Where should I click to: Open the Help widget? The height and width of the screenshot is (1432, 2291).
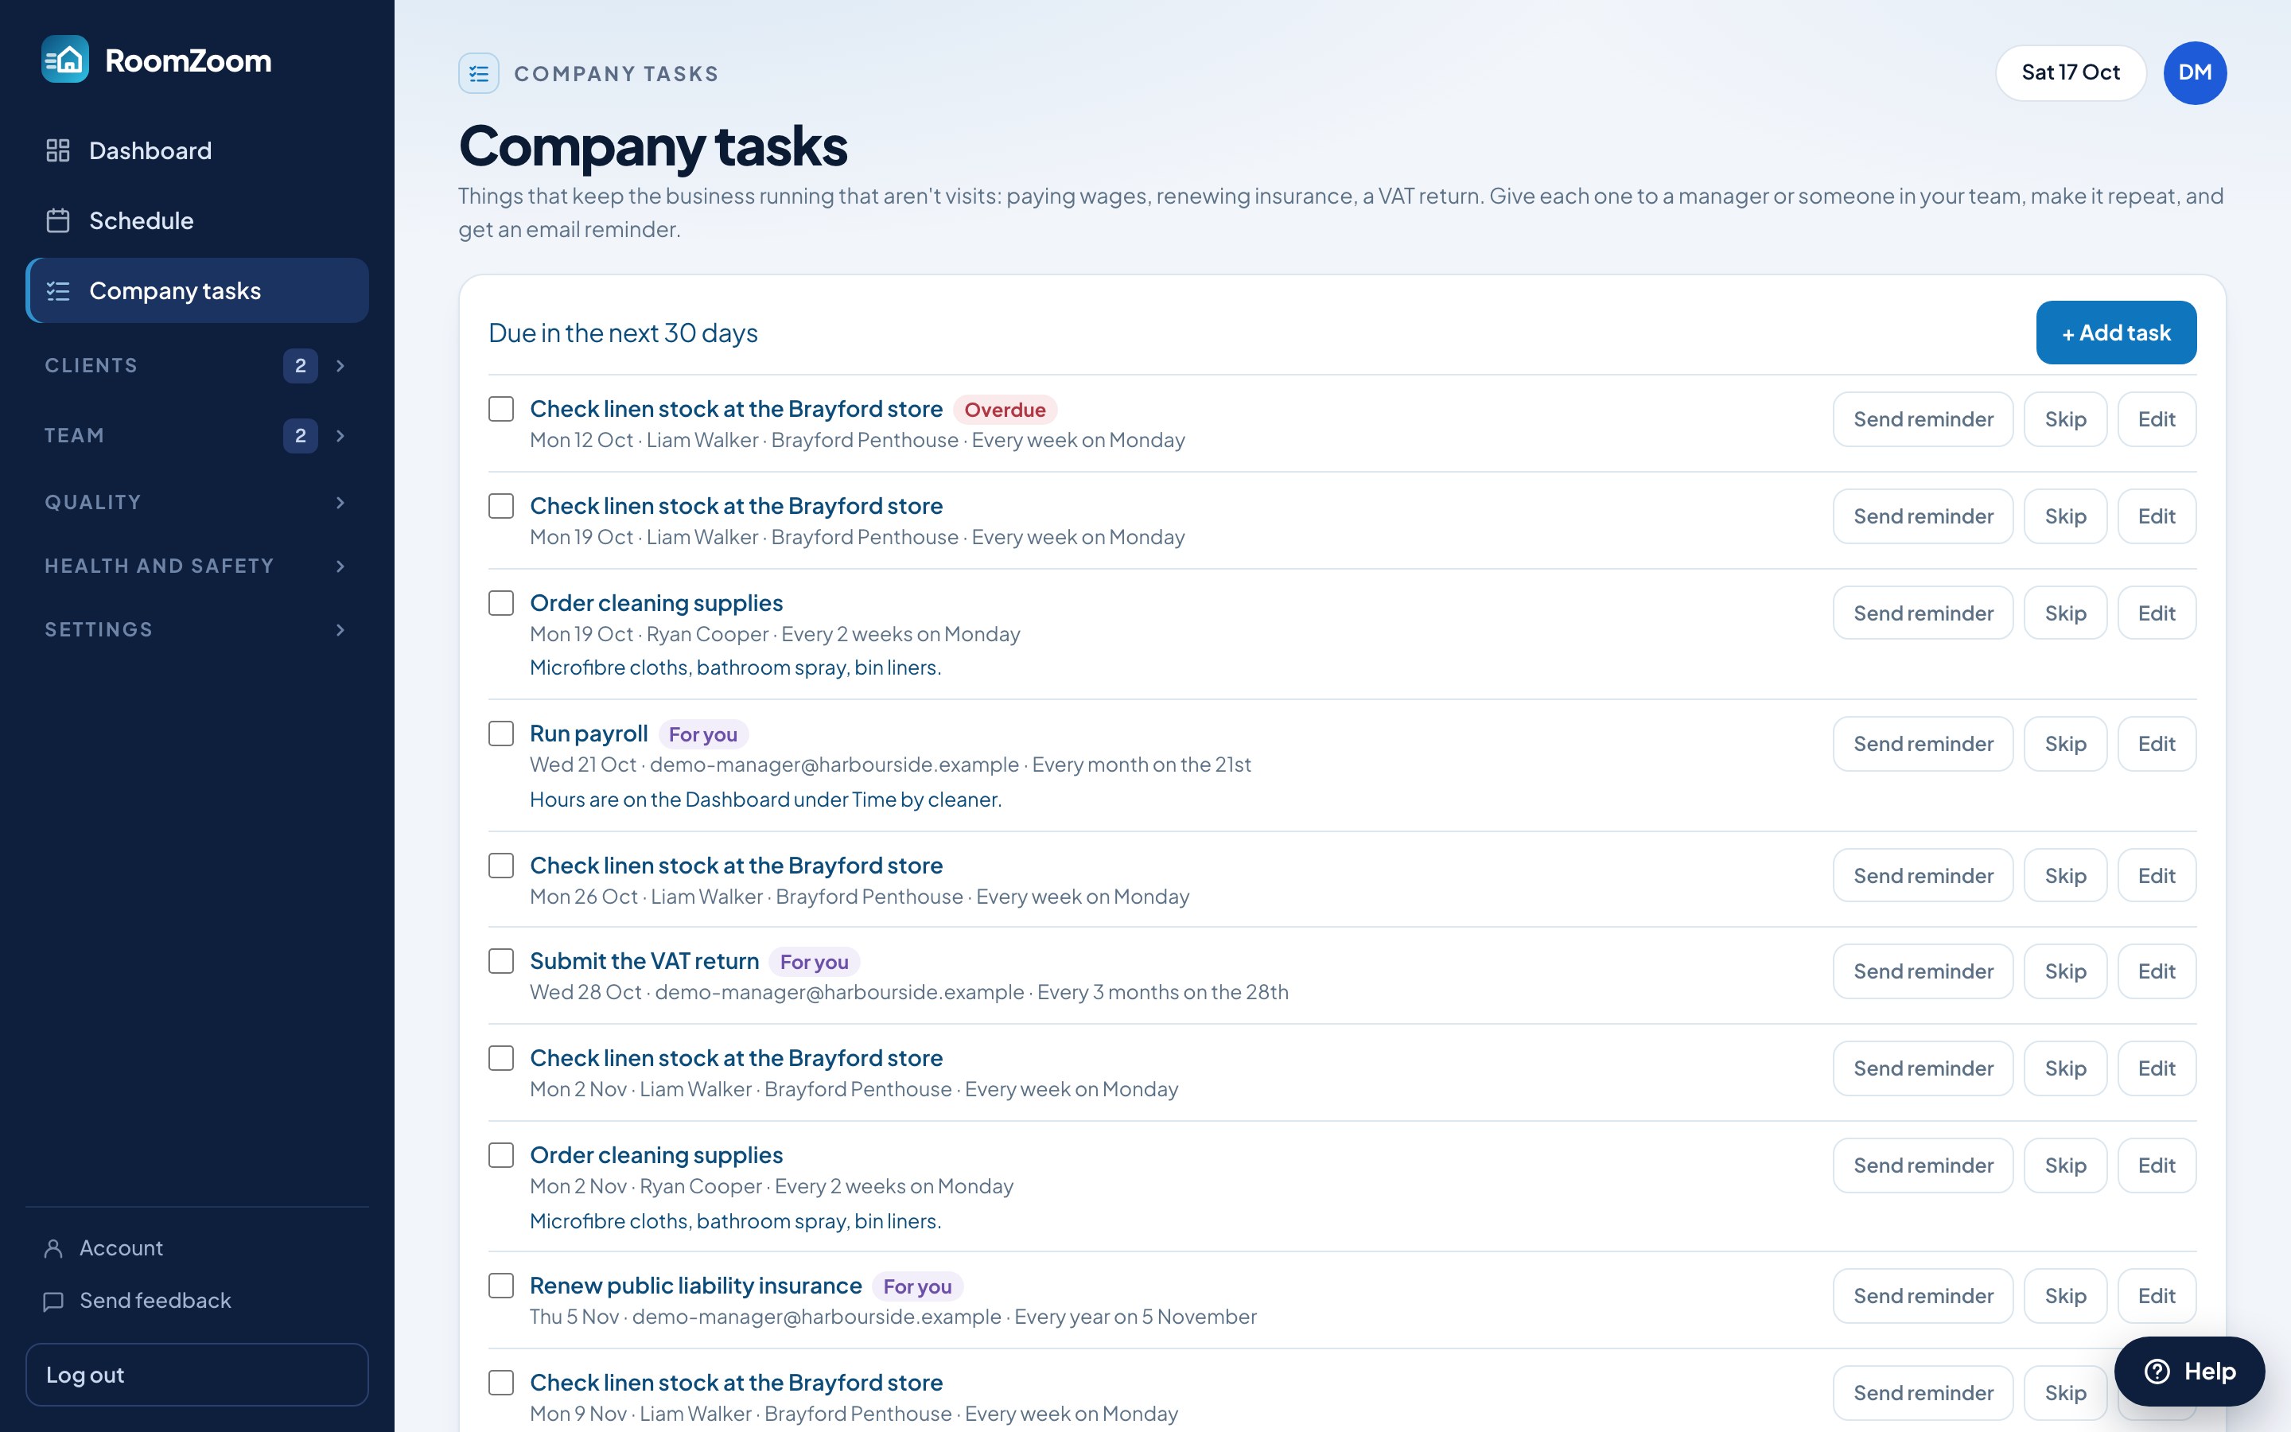point(2188,1371)
